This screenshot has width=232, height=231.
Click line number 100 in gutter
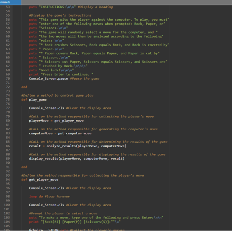[x=7, y=205]
